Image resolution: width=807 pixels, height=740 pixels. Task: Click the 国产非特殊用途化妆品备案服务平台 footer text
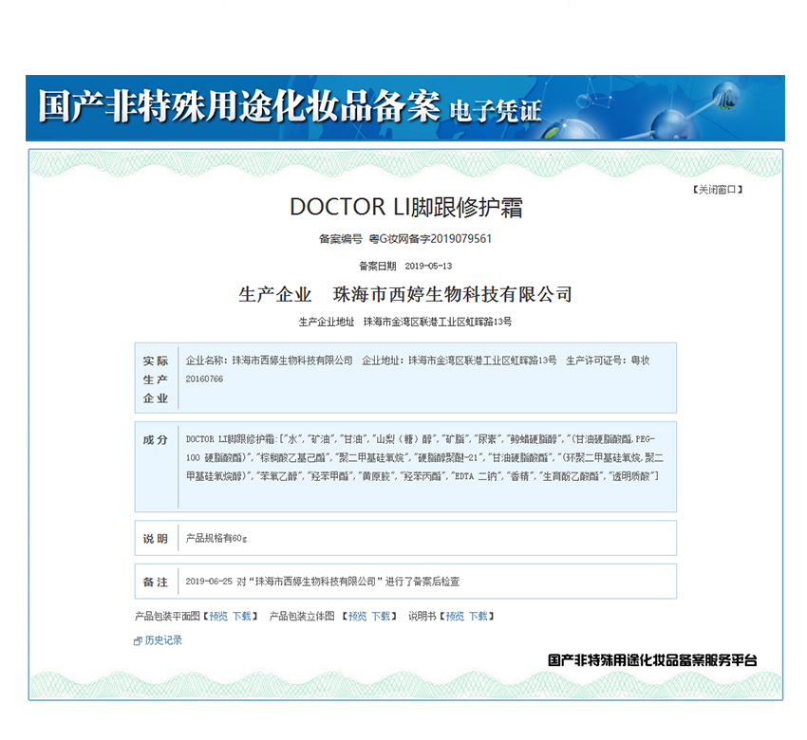click(652, 660)
